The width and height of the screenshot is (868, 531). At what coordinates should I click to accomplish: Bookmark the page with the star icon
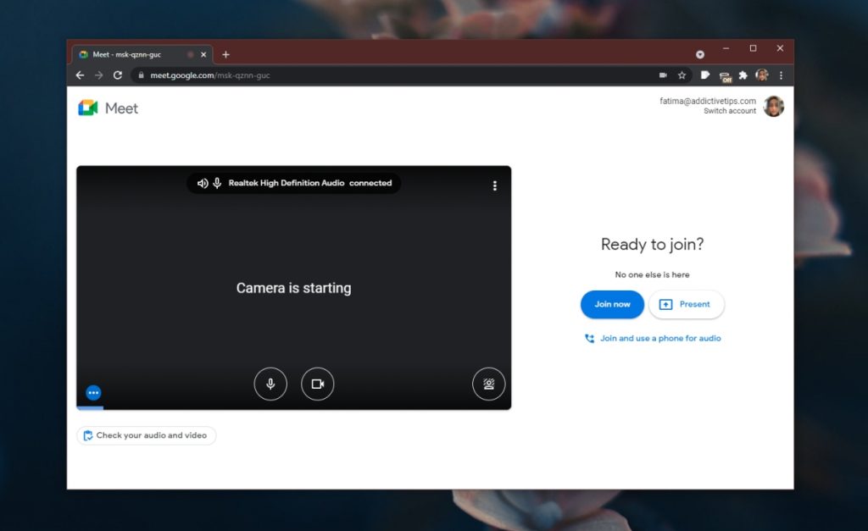[682, 75]
